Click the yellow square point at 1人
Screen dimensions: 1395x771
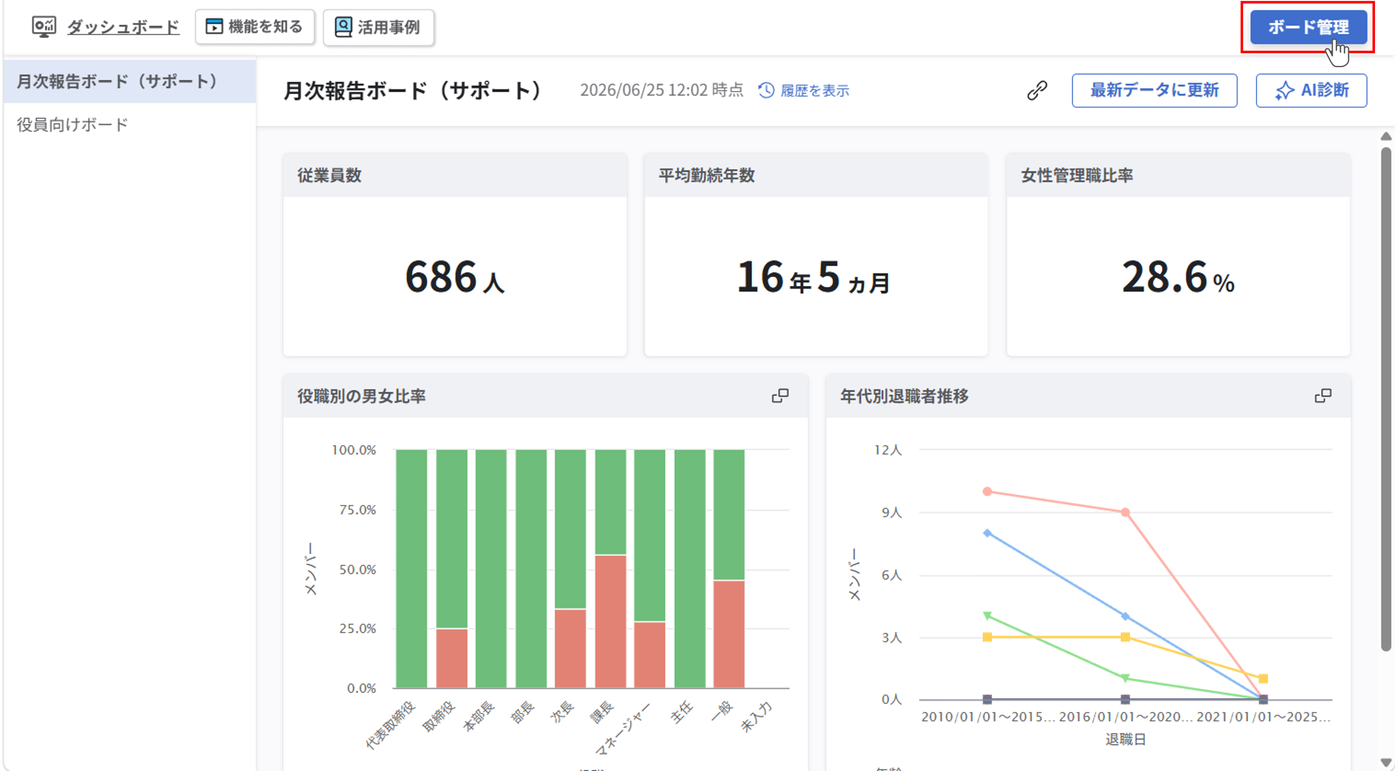pyautogui.click(x=1263, y=678)
